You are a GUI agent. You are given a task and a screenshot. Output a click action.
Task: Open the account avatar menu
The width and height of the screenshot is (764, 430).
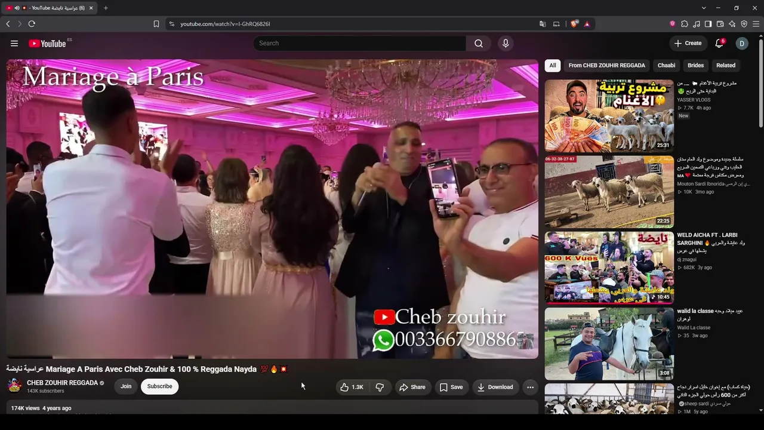tap(742, 43)
